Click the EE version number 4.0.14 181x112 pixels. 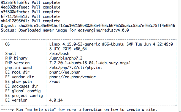(56, 100)
